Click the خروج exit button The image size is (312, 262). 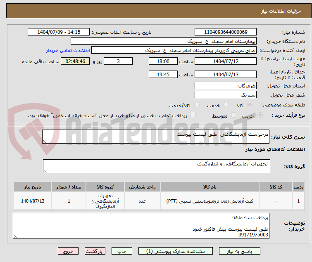click(68, 251)
